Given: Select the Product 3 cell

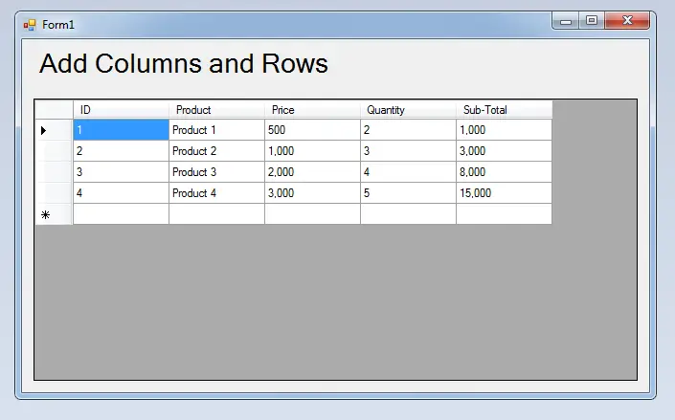Looking at the screenshot, I should [x=216, y=172].
